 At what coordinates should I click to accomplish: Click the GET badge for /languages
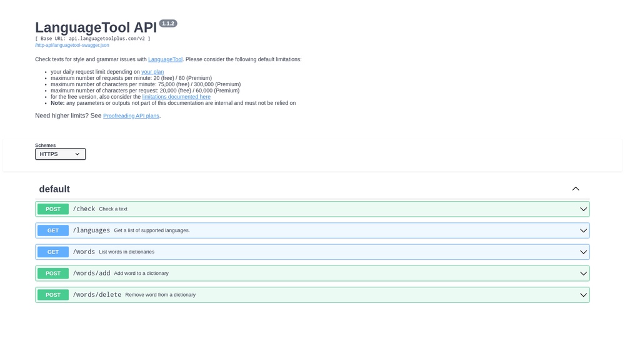point(53,230)
